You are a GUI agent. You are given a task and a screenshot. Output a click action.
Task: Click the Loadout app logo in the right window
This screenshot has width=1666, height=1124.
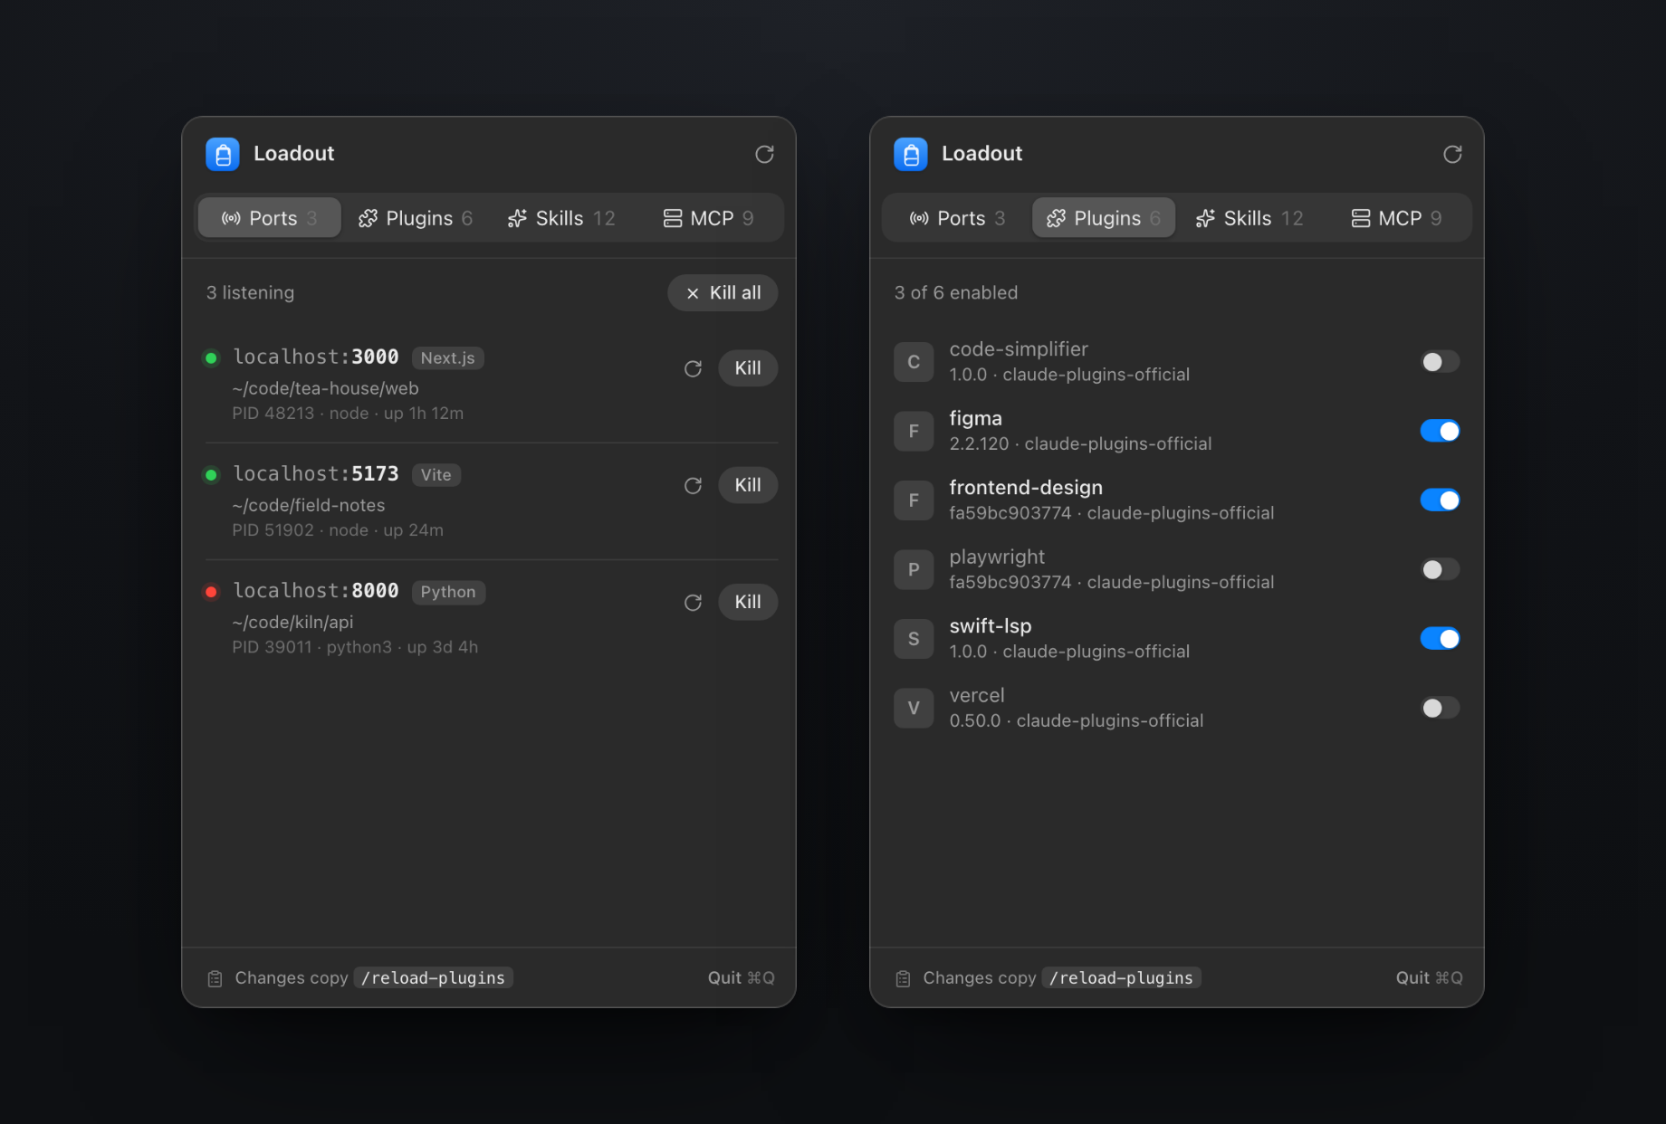(x=911, y=155)
